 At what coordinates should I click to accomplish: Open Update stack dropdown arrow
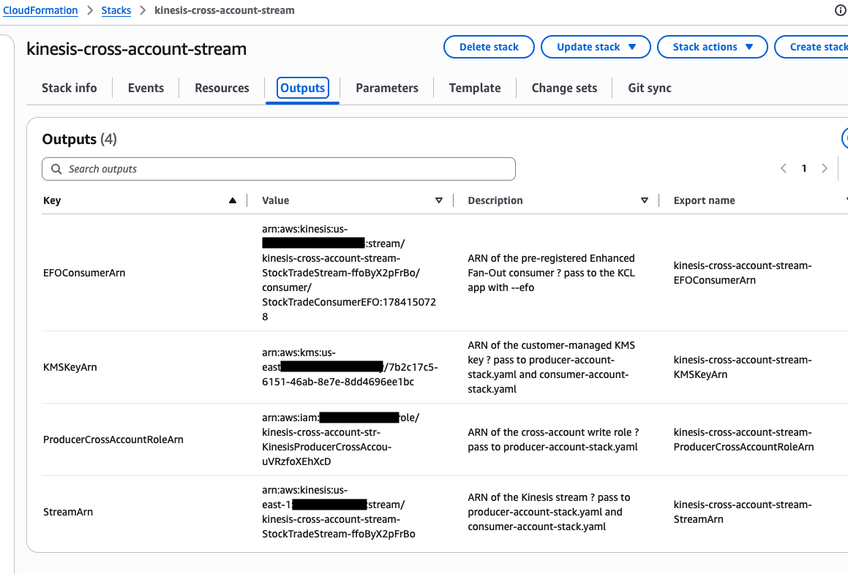coord(632,47)
